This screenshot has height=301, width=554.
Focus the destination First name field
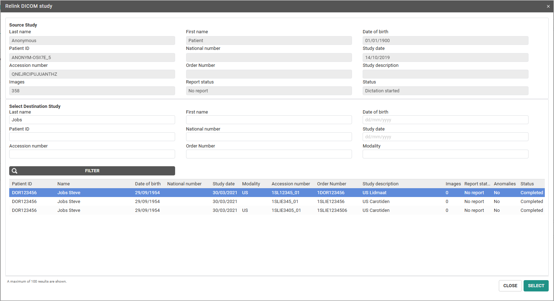pyautogui.click(x=269, y=120)
